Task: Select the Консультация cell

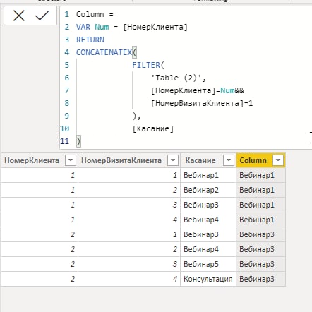Action: 208,279
